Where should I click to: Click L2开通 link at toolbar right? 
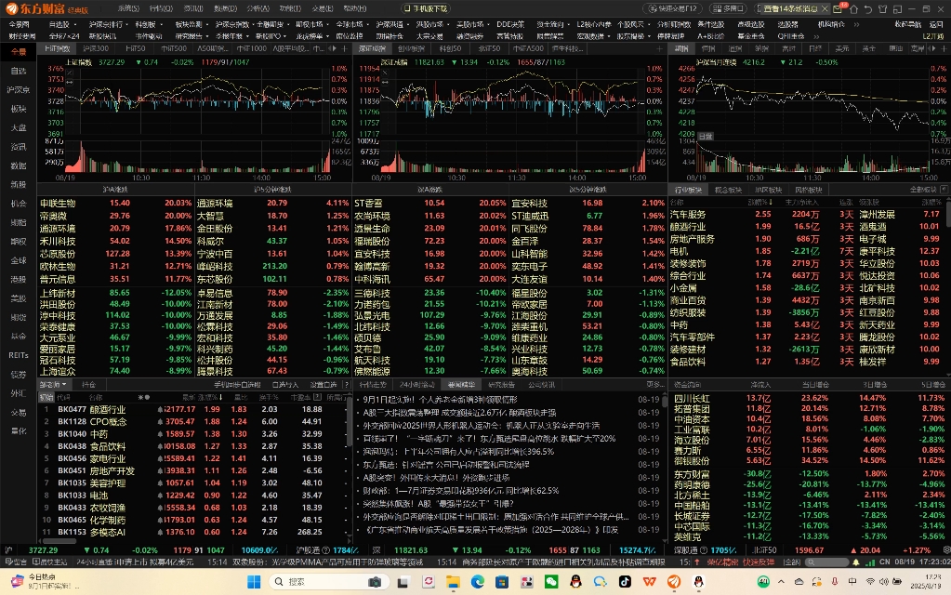932,36
